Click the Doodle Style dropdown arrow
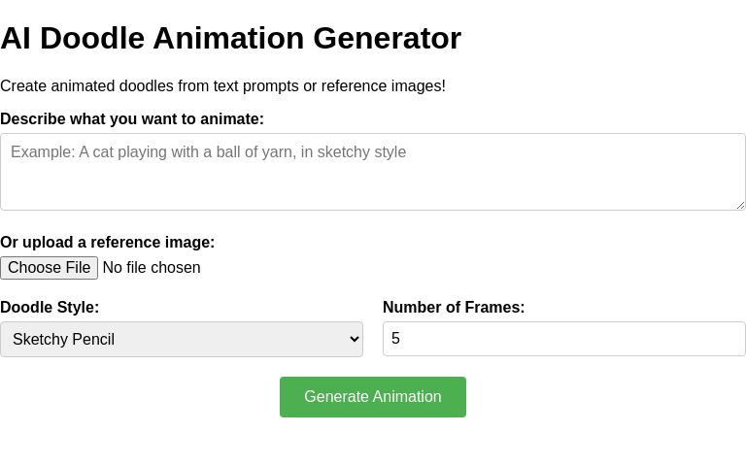The height and width of the screenshot is (466, 746). pos(354,339)
